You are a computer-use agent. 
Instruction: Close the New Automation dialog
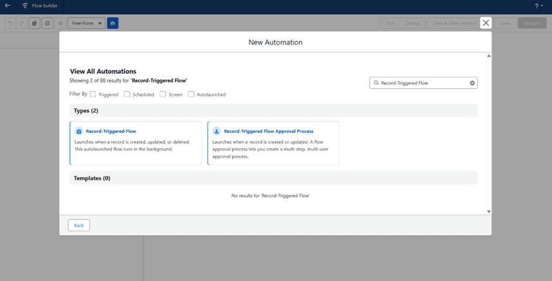[486, 23]
